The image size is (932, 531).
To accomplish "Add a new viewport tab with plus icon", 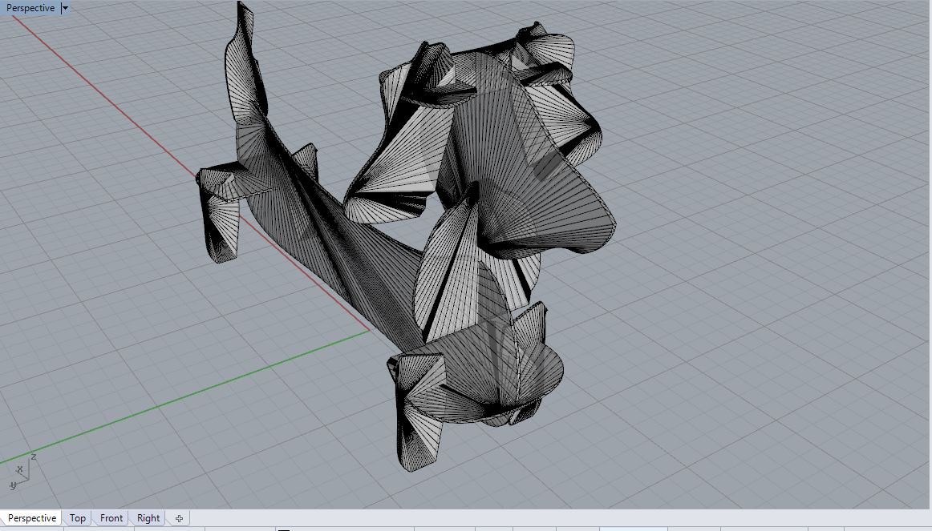I will (x=179, y=518).
